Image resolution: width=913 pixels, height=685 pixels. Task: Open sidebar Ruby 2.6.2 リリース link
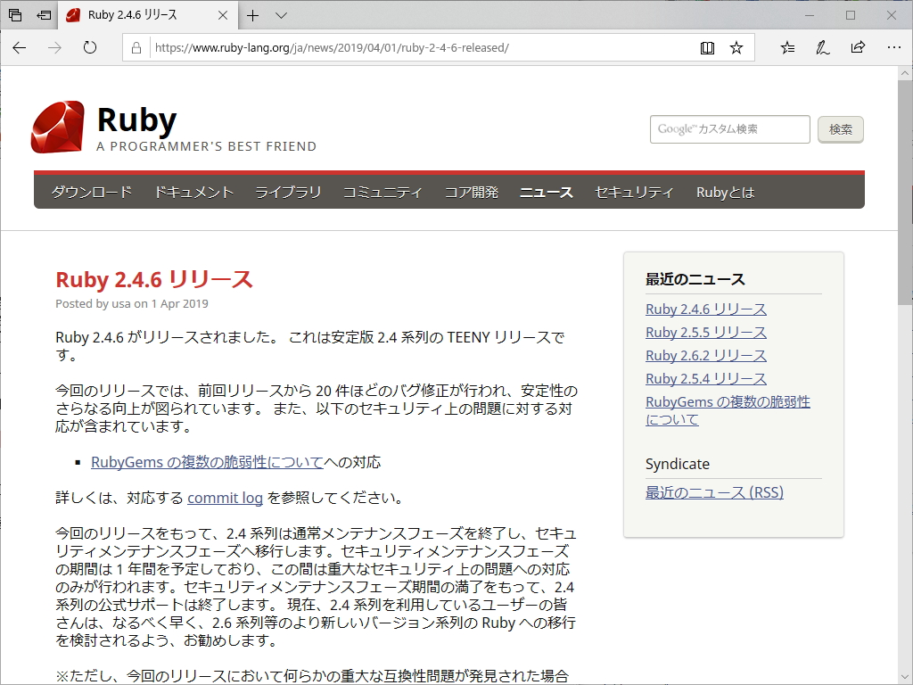[x=706, y=355]
